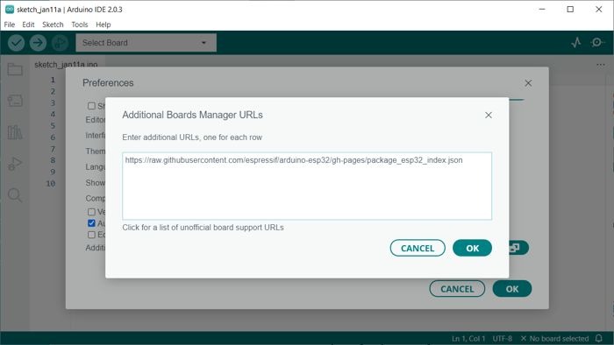Screen dimensions: 614x345
Task: Open the Boards Manager sidebar icon
Action: click(x=15, y=101)
